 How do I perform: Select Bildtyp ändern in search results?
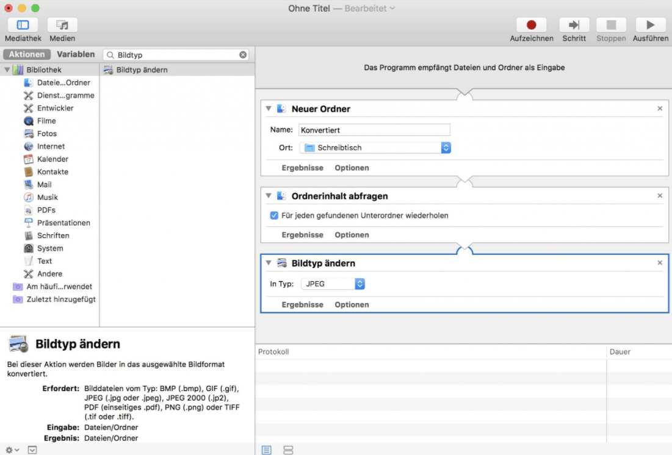[x=178, y=70]
